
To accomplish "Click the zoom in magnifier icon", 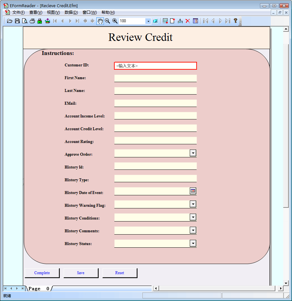I will point(115,21).
